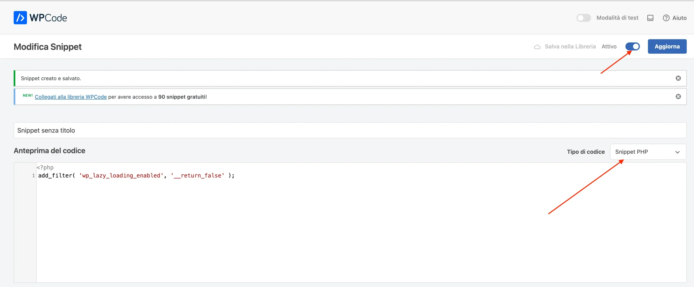The height and width of the screenshot is (287, 694).
Task: Click the device preview monitor icon
Action: 650,17
